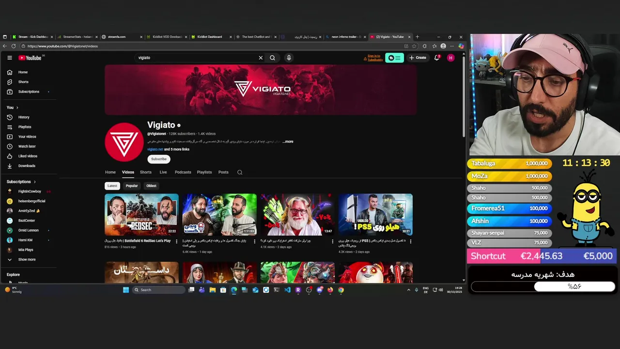Click the browser address bar URL
The height and width of the screenshot is (349, 620).
pyautogui.click(x=62, y=46)
